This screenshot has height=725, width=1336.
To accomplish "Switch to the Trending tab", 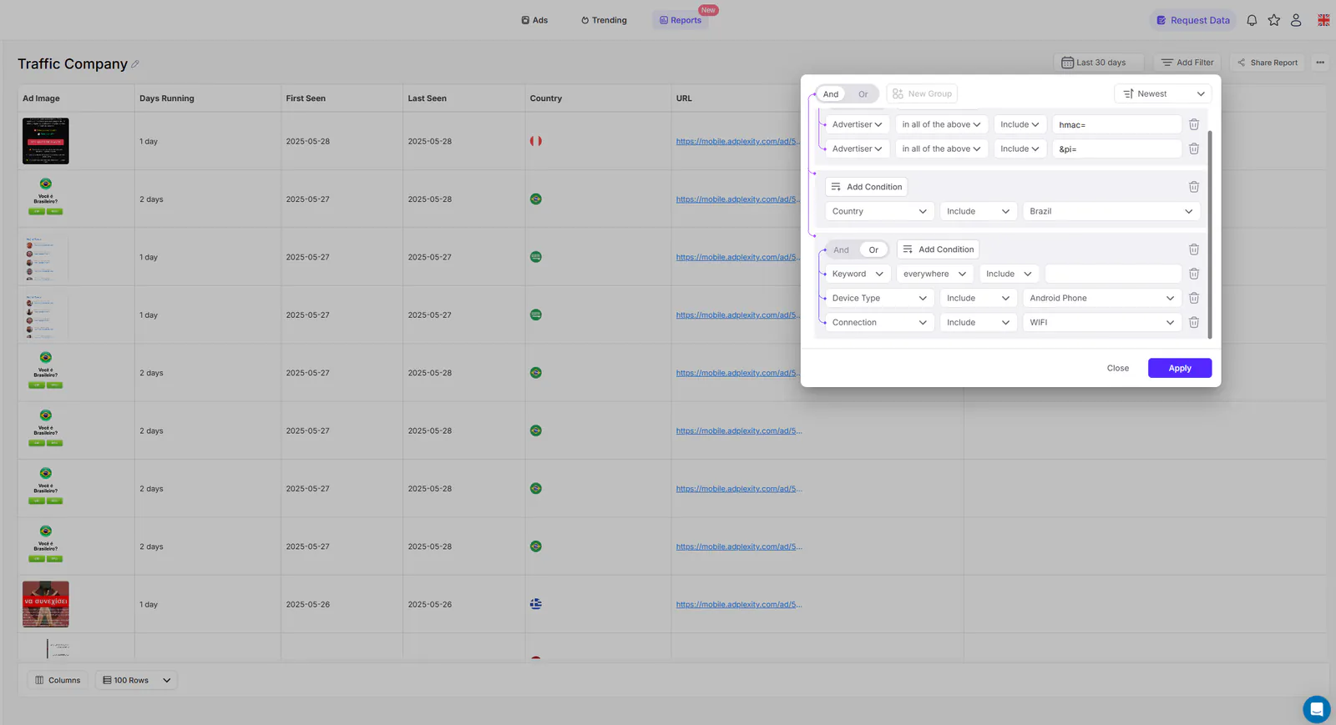I will 604,20.
